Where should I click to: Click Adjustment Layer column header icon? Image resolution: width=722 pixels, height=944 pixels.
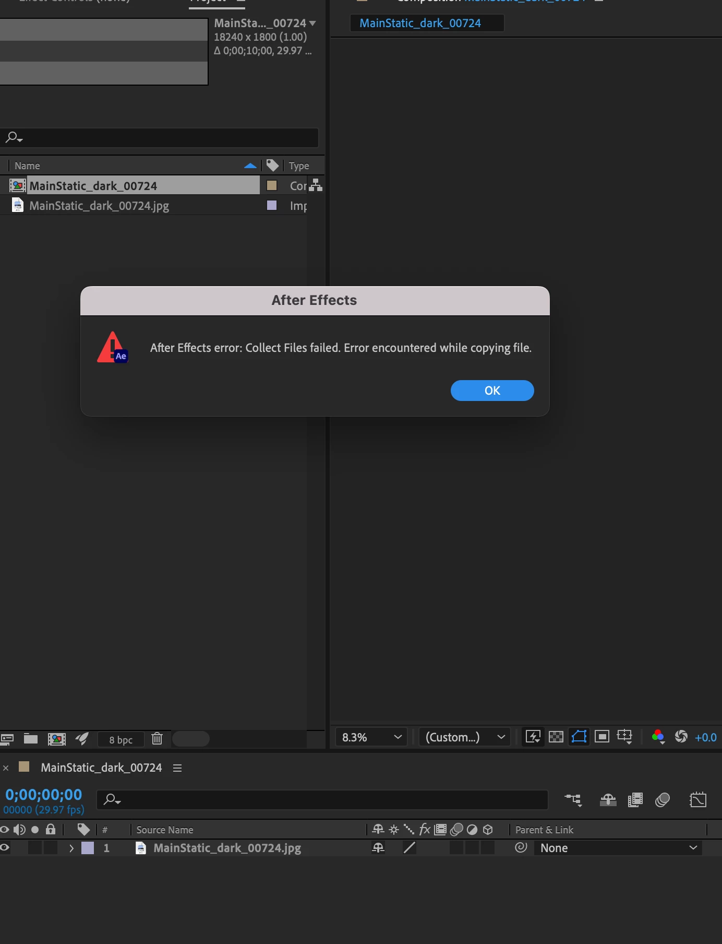coord(472,829)
